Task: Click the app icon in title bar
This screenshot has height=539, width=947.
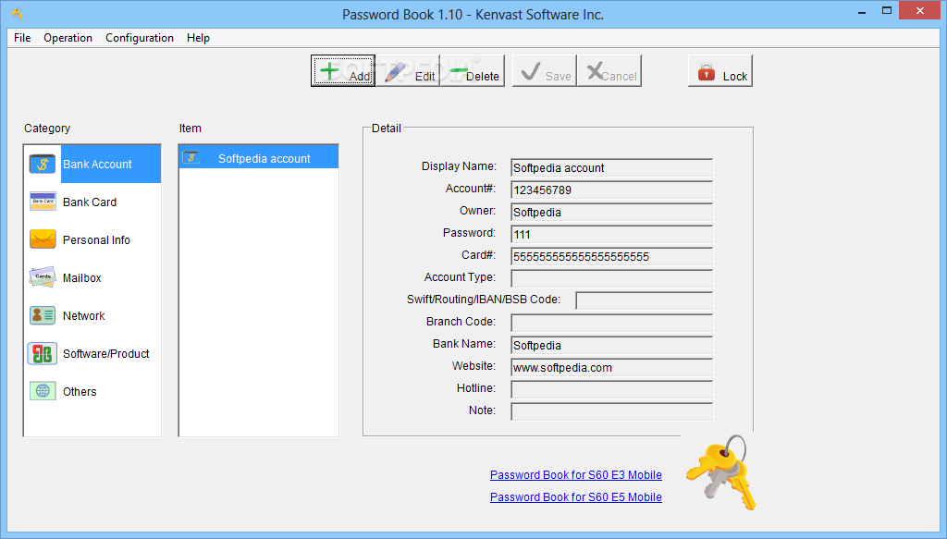Action: 17,13
